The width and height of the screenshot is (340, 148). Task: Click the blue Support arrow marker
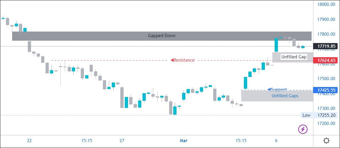(269, 89)
